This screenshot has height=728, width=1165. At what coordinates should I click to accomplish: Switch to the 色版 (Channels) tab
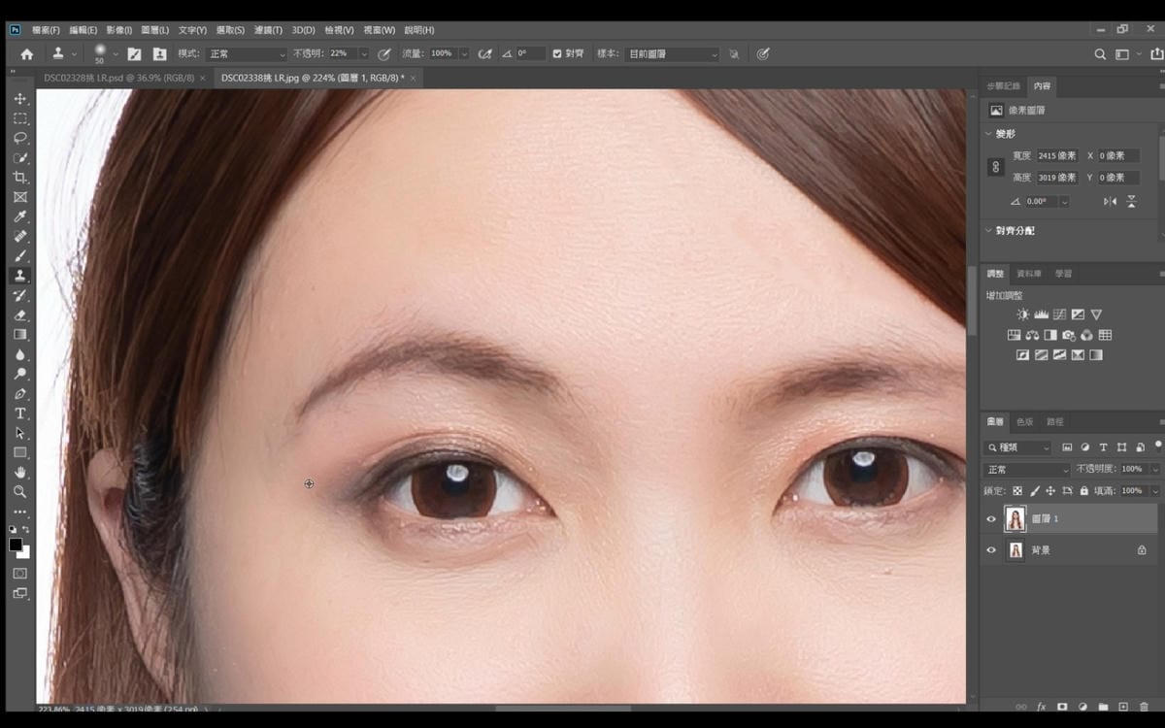click(x=1024, y=422)
